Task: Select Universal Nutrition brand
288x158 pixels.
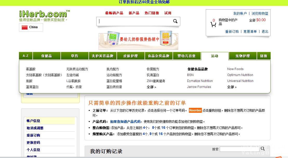Action: 240,81
